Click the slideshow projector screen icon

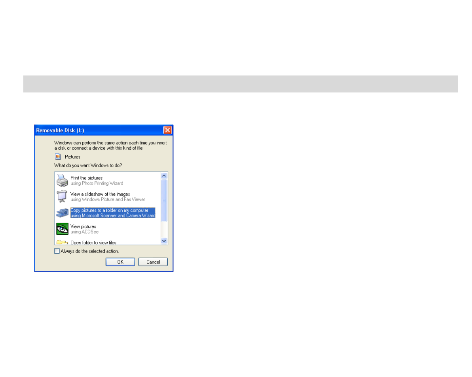coord(62,197)
